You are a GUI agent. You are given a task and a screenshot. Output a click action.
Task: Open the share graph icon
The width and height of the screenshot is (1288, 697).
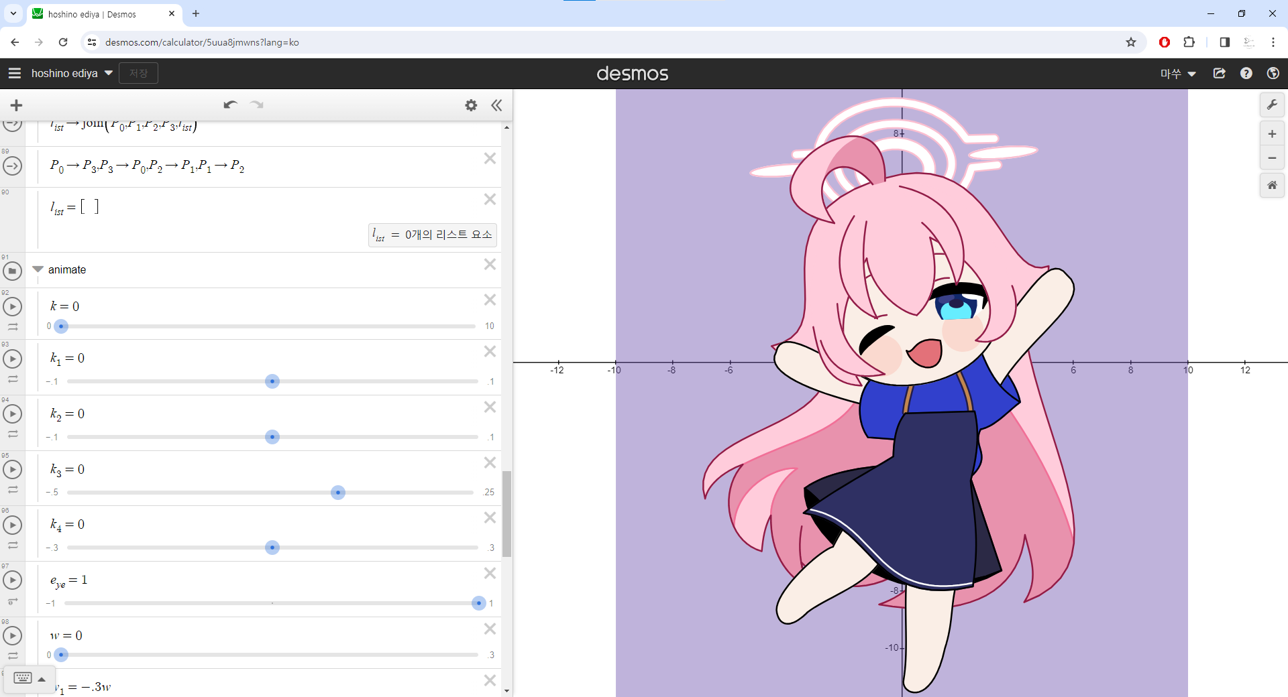click(x=1219, y=74)
